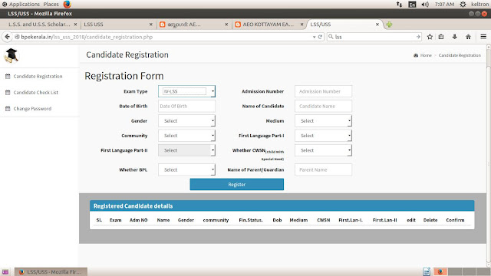491x276 pixels.
Task: Click the LSS/USS Firefox taskbar entry
Action: (x=51, y=271)
